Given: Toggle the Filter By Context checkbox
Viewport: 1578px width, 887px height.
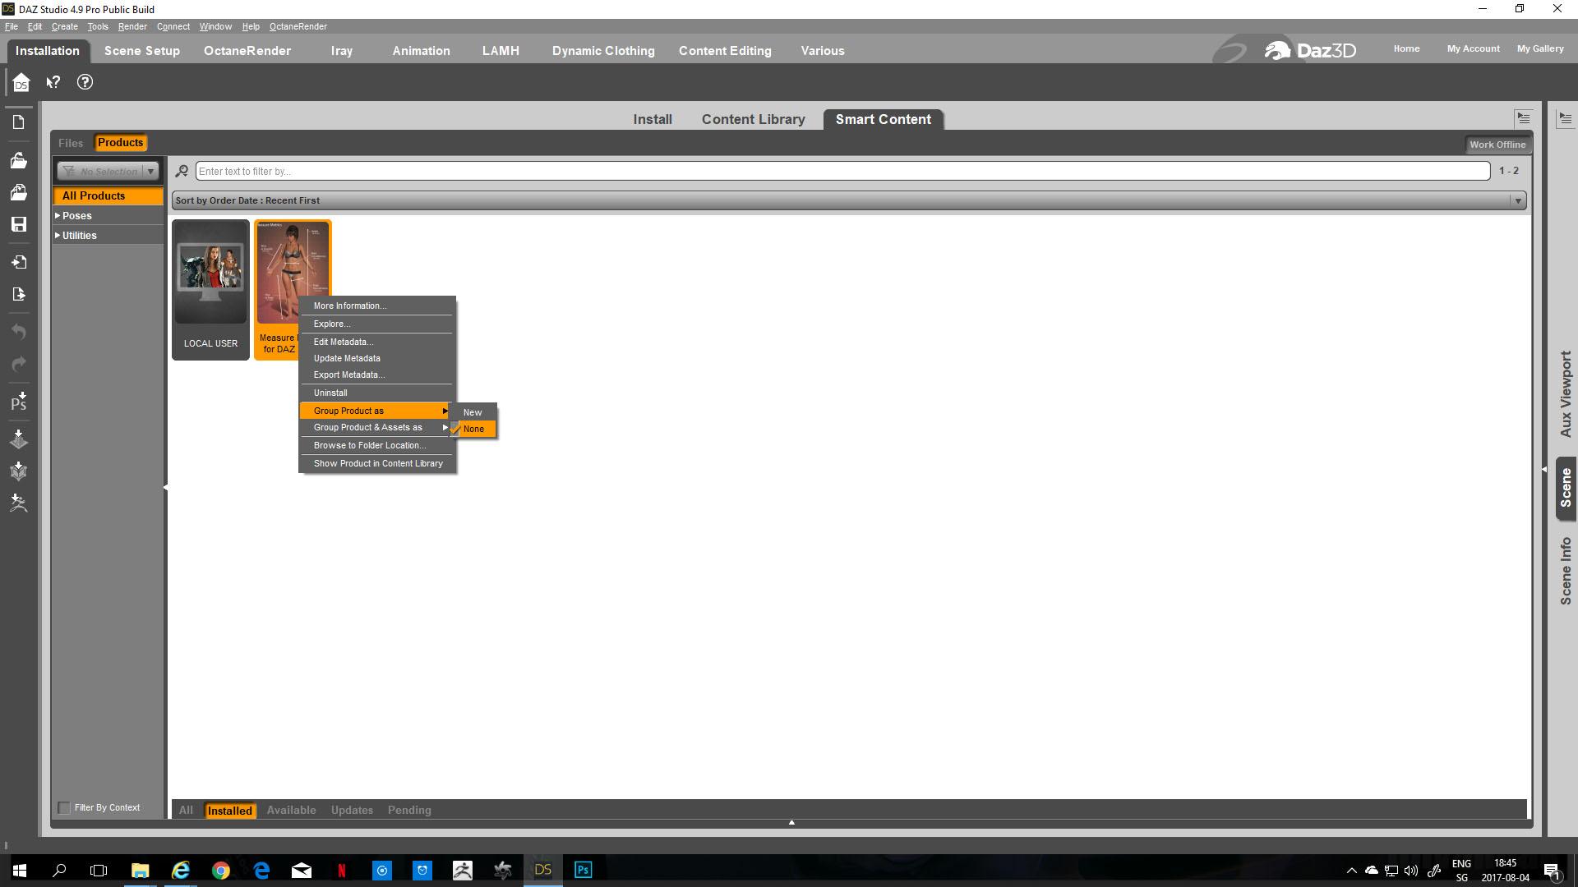Looking at the screenshot, I should pos(64,808).
